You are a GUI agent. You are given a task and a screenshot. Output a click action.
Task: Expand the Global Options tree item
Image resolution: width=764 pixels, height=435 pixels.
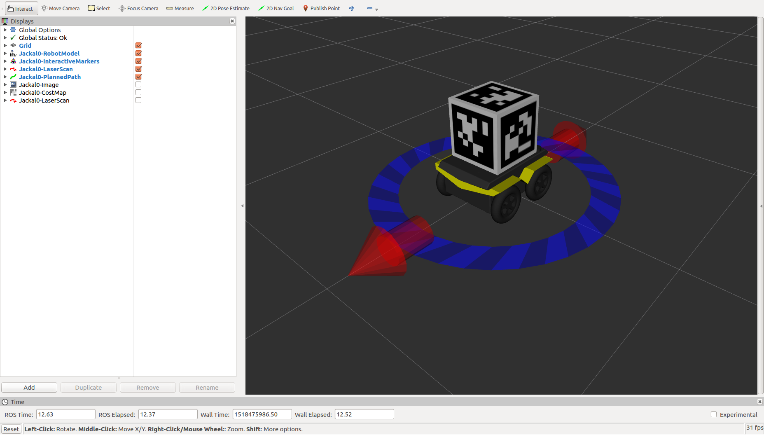(x=5, y=30)
